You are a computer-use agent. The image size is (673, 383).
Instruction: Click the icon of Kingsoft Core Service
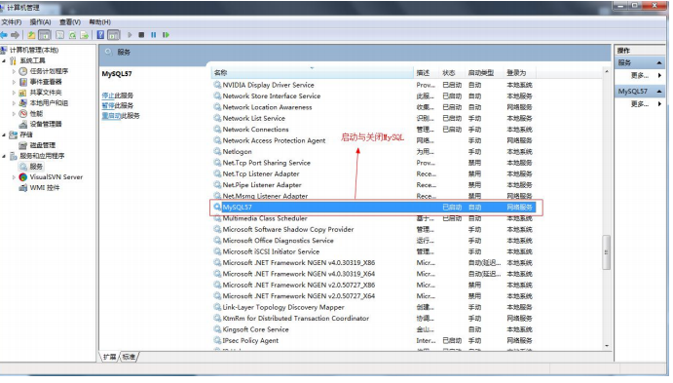[x=217, y=329]
